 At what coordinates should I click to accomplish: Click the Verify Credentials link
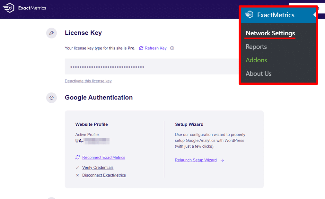[98, 167]
